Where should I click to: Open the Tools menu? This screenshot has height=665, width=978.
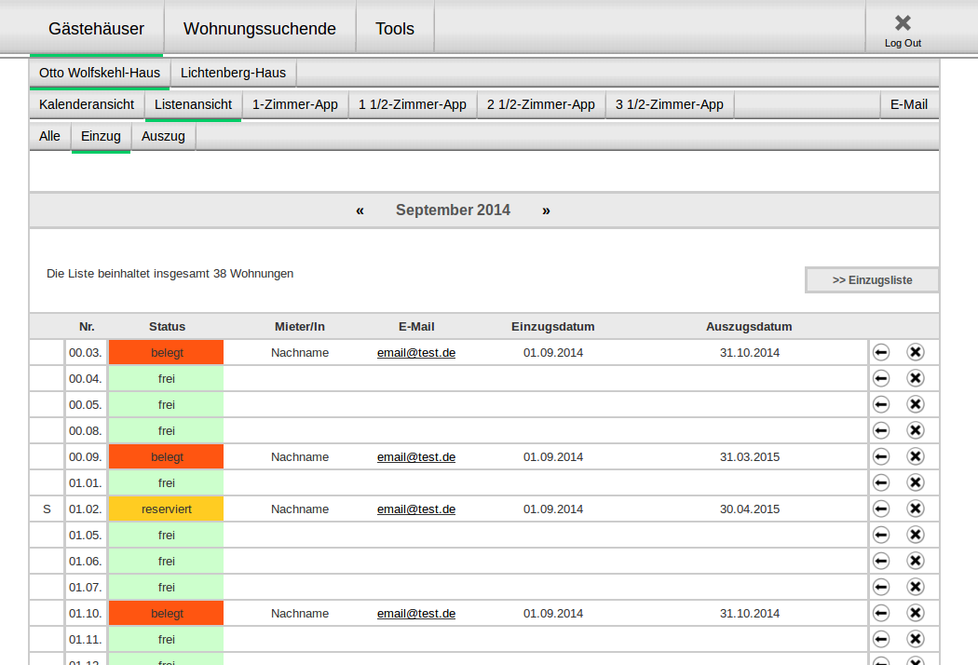pyautogui.click(x=395, y=29)
